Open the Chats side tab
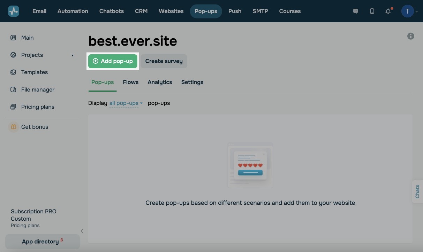This screenshot has width=423, height=252. pos(417,191)
